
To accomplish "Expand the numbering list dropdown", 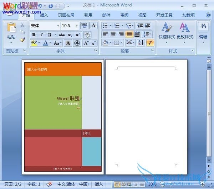I will click(x=122, y=26).
